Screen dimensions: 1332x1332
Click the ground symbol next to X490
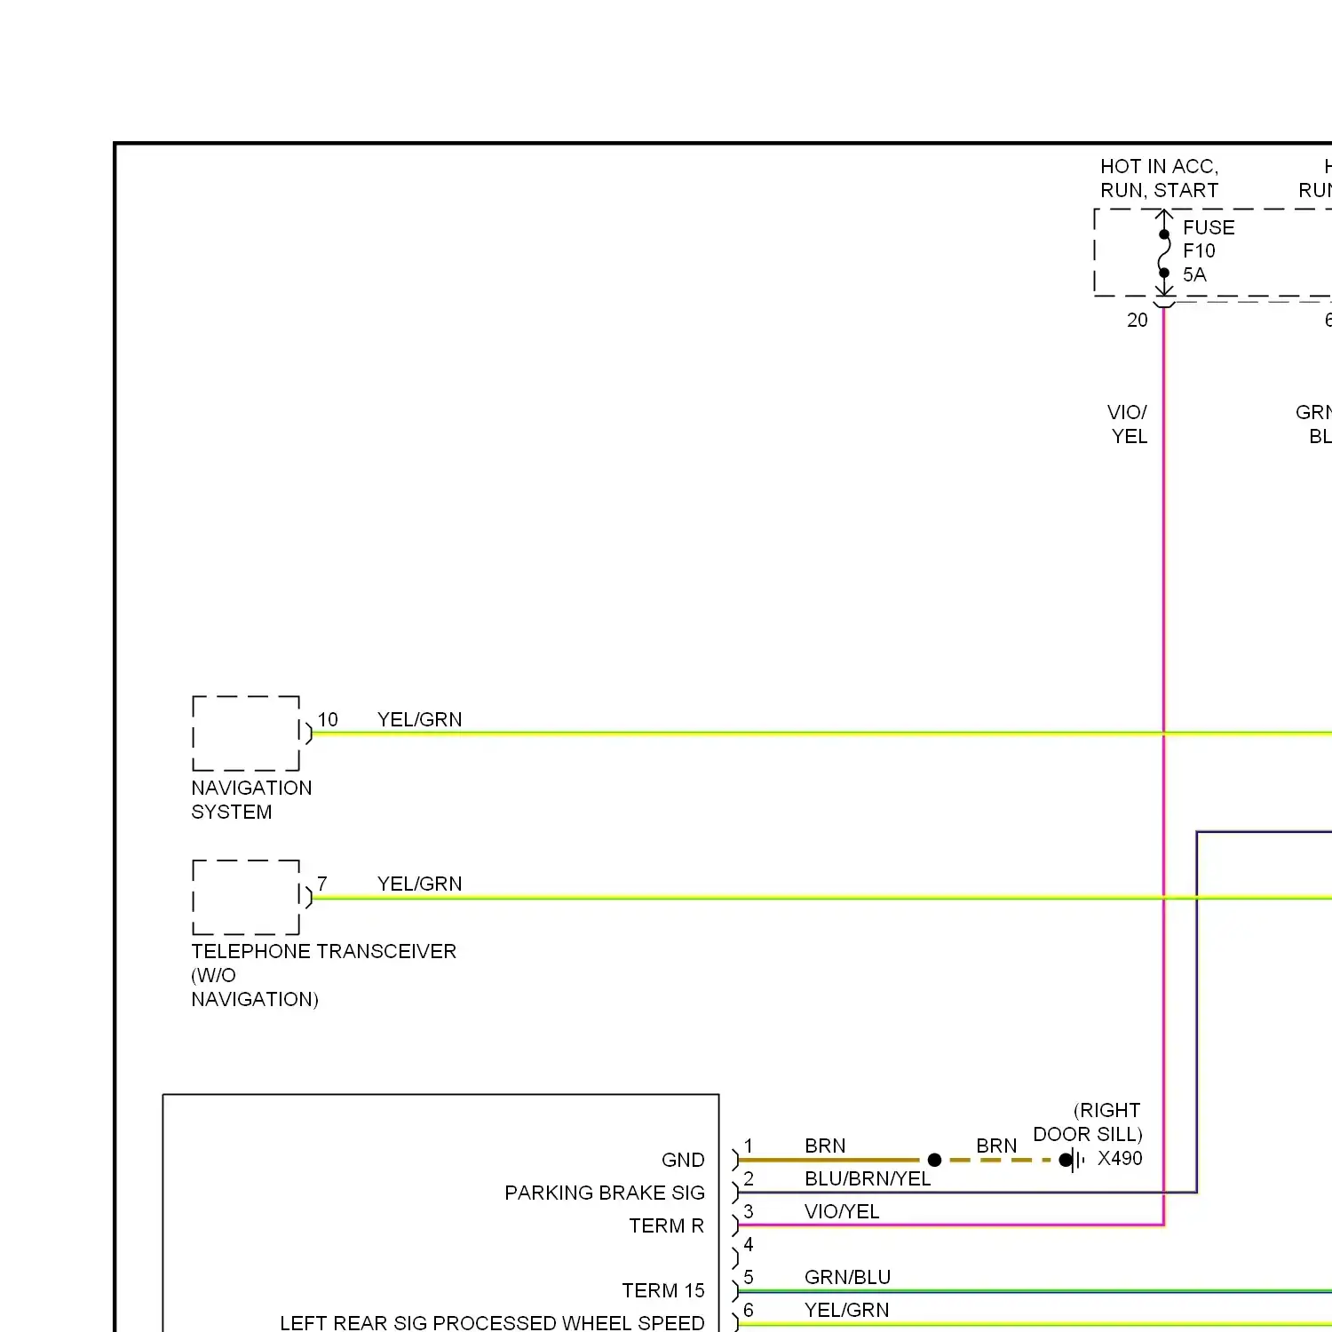point(1073,1160)
